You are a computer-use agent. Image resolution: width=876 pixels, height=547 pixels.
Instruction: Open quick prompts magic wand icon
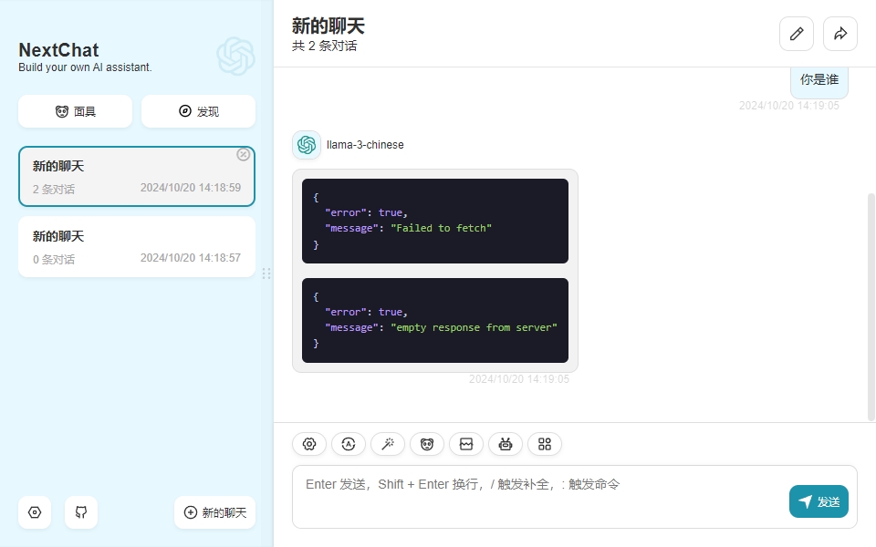tap(387, 444)
